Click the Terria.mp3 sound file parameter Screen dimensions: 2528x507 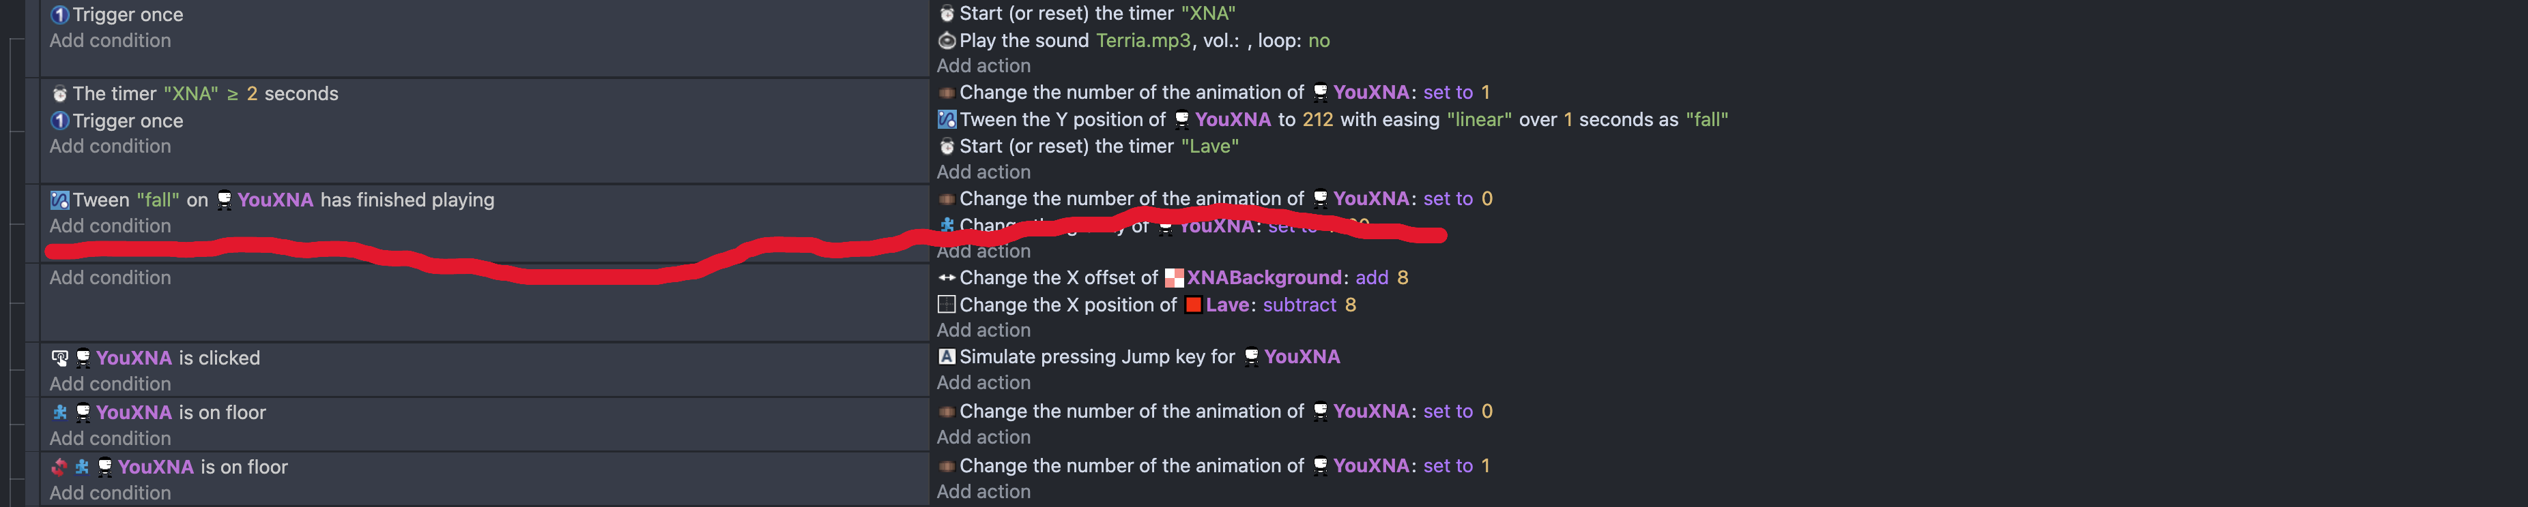coord(1143,40)
